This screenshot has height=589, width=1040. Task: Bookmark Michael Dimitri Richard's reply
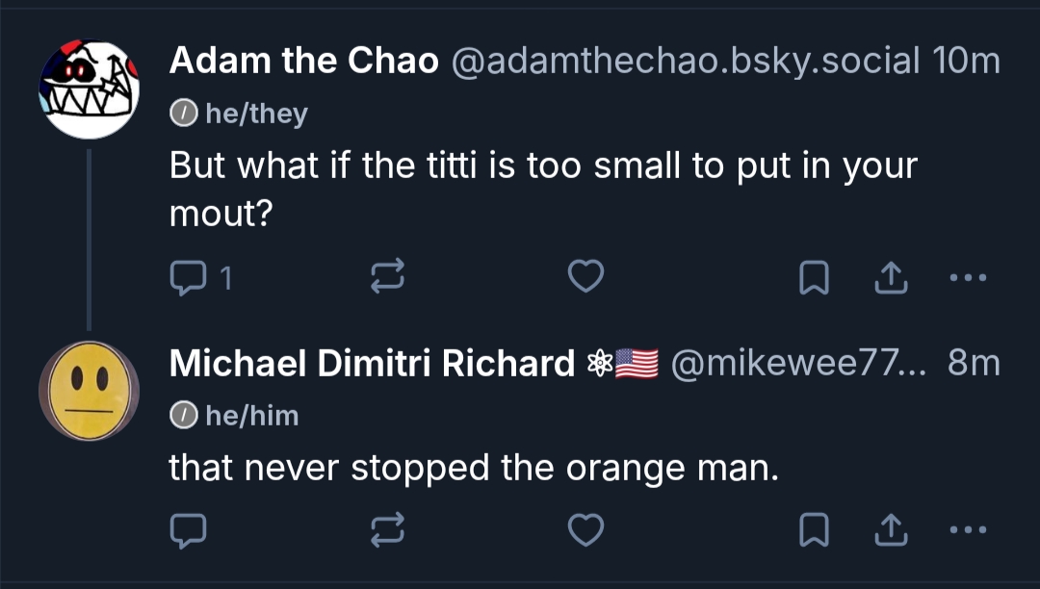pyautogui.click(x=814, y=529)
